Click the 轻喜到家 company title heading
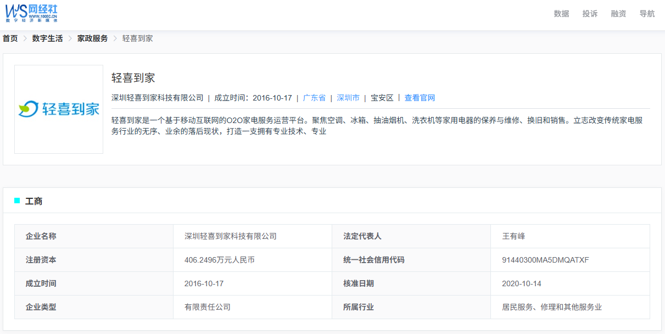The height and width of the screenshot is (334, 665). 133,78
